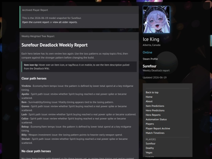212x159 pixels.
Task: Click the Sinclair hero name
Action: [26, 139]
